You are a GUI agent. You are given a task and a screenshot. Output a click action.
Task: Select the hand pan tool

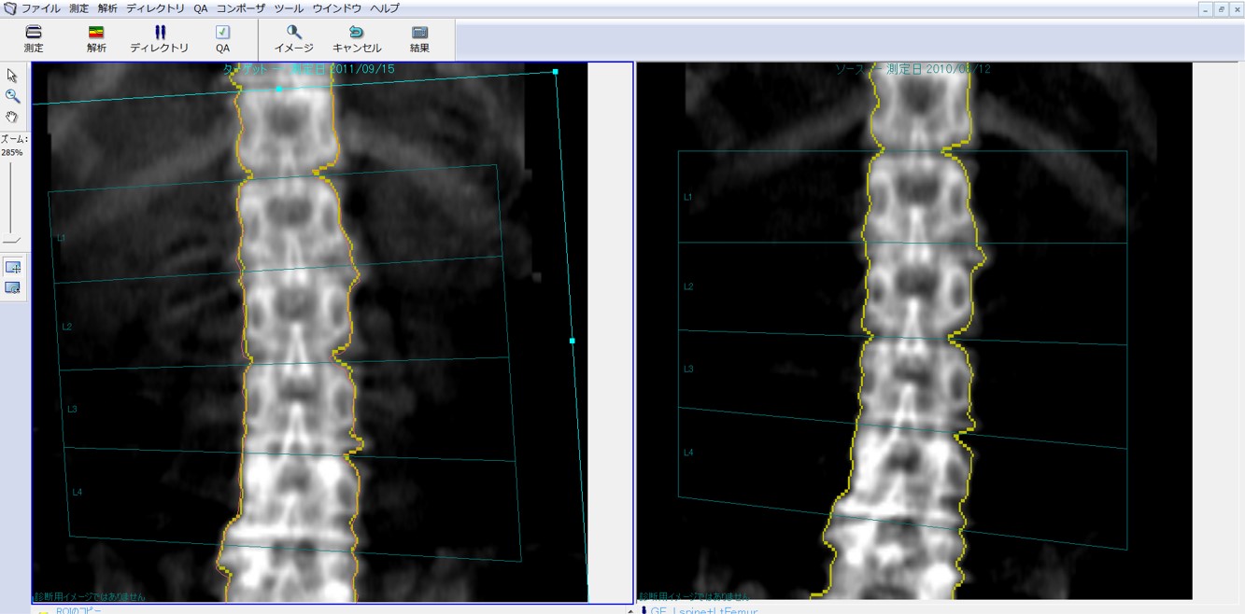coord(12,118)
